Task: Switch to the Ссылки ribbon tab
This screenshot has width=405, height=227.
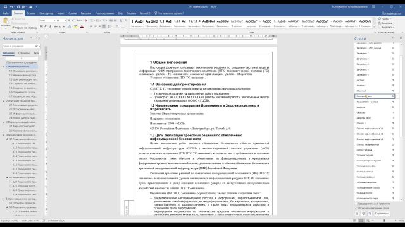Action: [x=72, y=13]
